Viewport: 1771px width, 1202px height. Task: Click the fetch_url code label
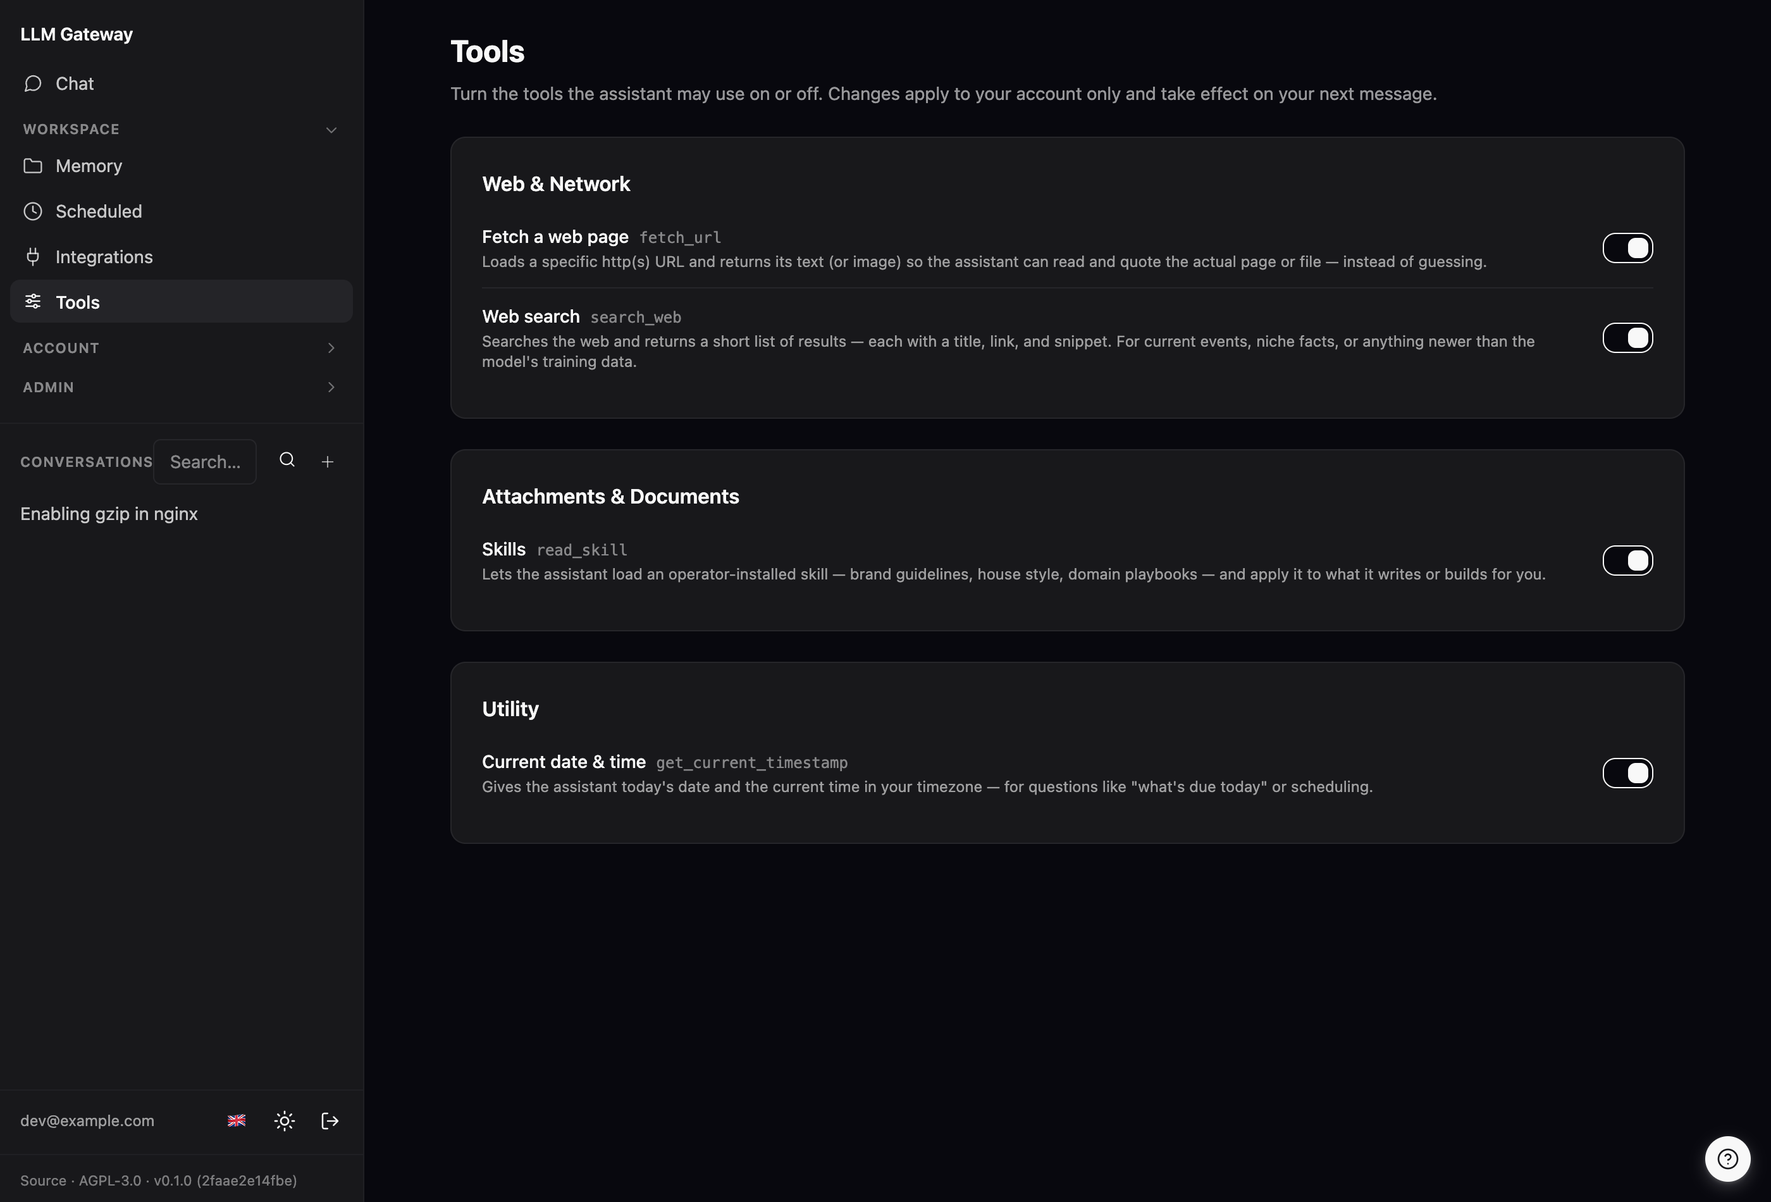tap(680, 237)
